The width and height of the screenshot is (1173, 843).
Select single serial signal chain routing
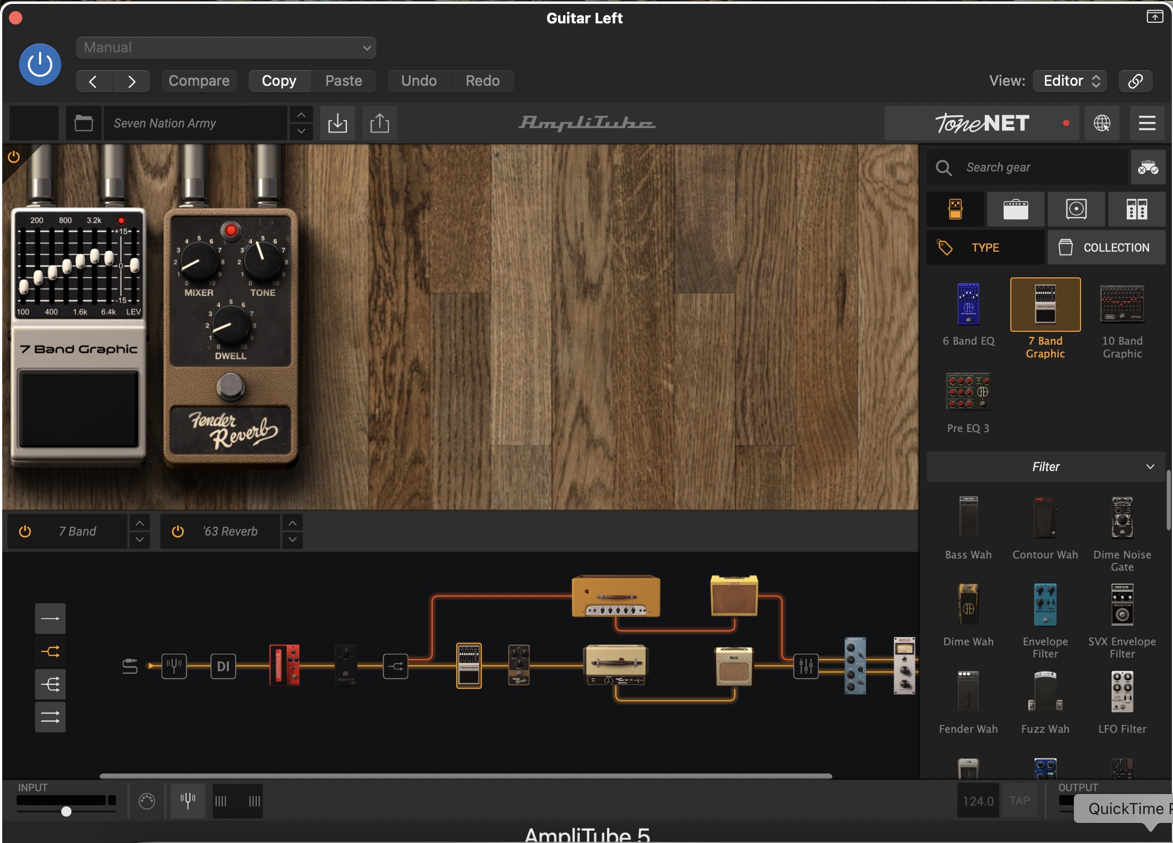coord(50,619)
